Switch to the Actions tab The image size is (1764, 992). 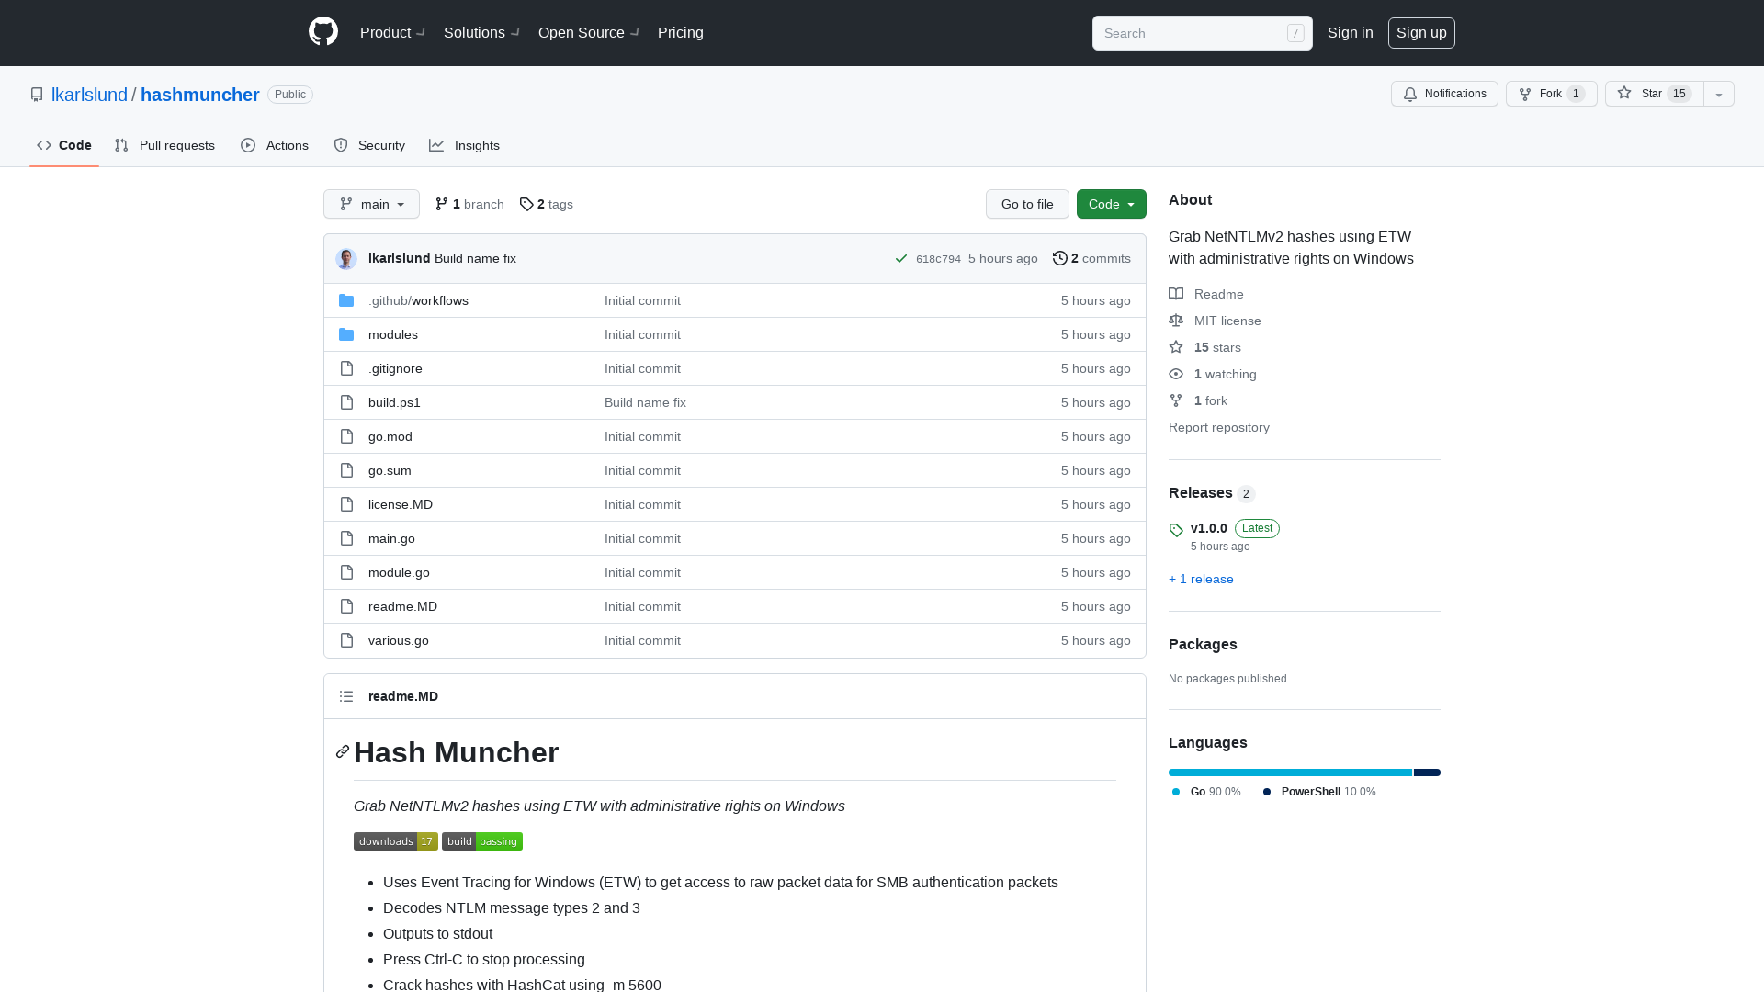pyautogui.click(x=275, y=145)
